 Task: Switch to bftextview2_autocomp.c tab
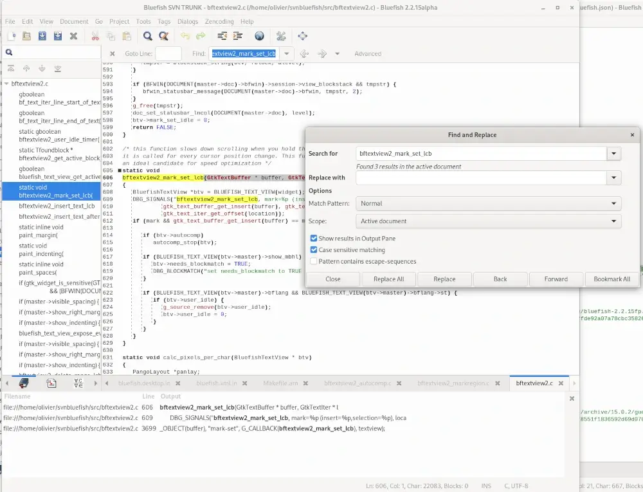pyautogui.click(x=358, y=383)
